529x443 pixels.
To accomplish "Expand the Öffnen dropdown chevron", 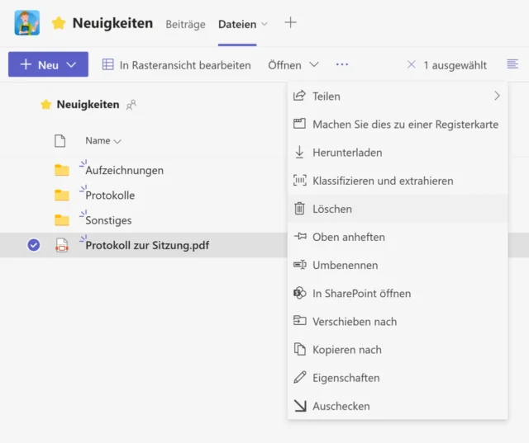I will pyautogui.click(x=314, y=64).
